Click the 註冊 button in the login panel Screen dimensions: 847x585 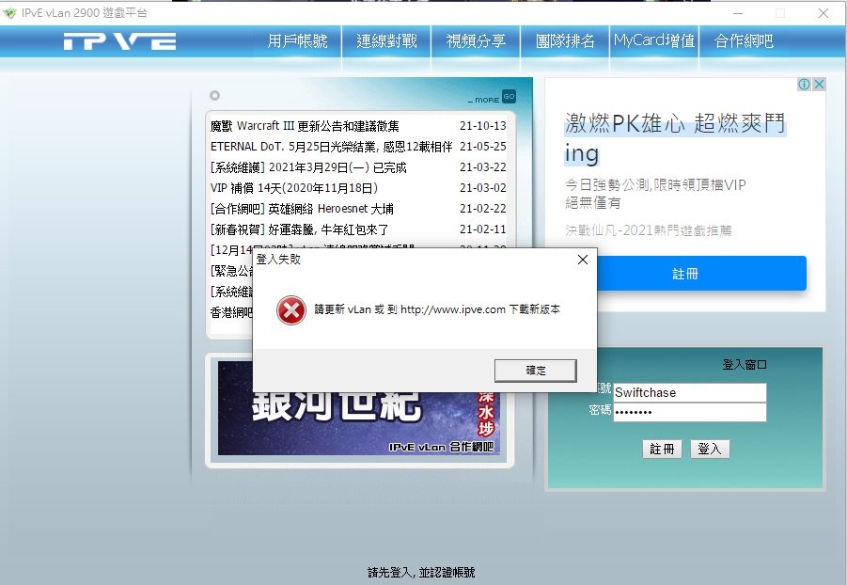point(662,449)
